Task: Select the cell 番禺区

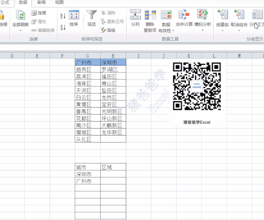Action: click(x=87, y=111)
